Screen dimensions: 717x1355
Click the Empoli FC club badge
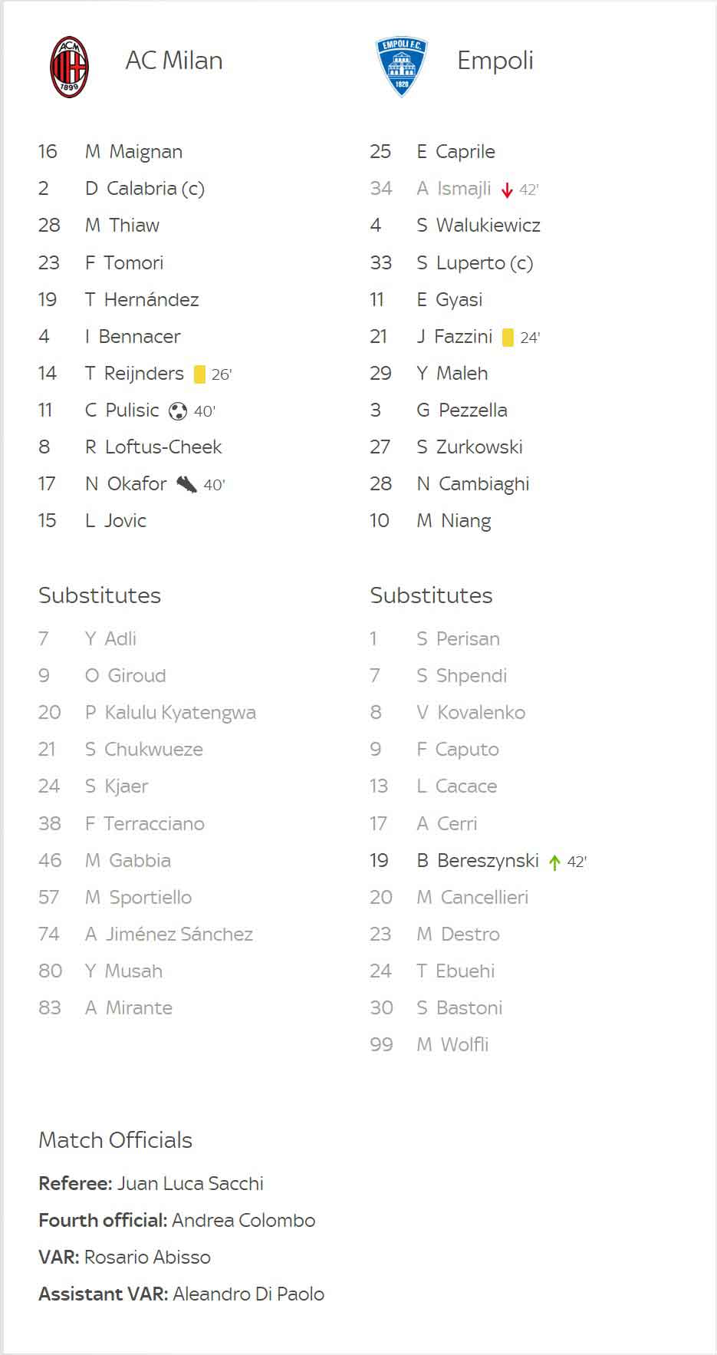coord(401,67)
